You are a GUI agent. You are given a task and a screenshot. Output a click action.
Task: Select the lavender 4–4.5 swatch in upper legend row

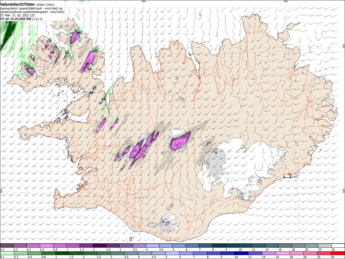coord(153,246)
